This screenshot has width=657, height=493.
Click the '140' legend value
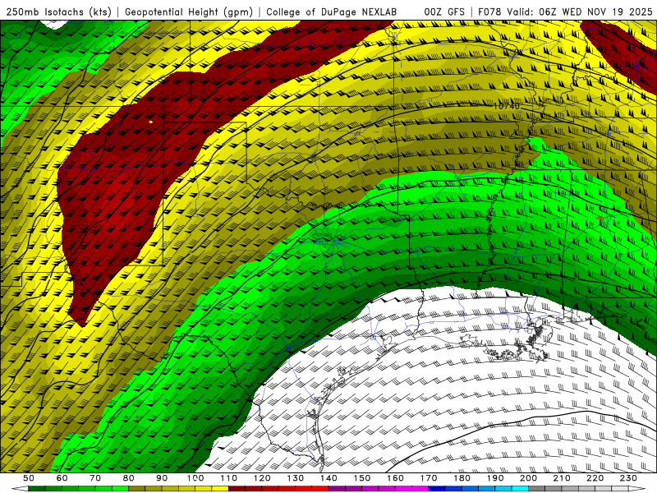tap(328, 478)
